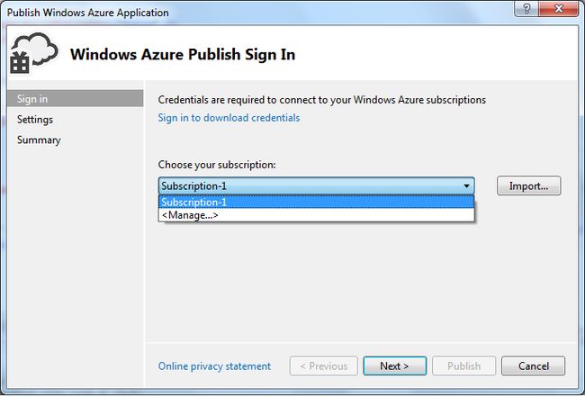Click the Publish button
This screenshot has height=397, width=585.
(x=463, y=366)
